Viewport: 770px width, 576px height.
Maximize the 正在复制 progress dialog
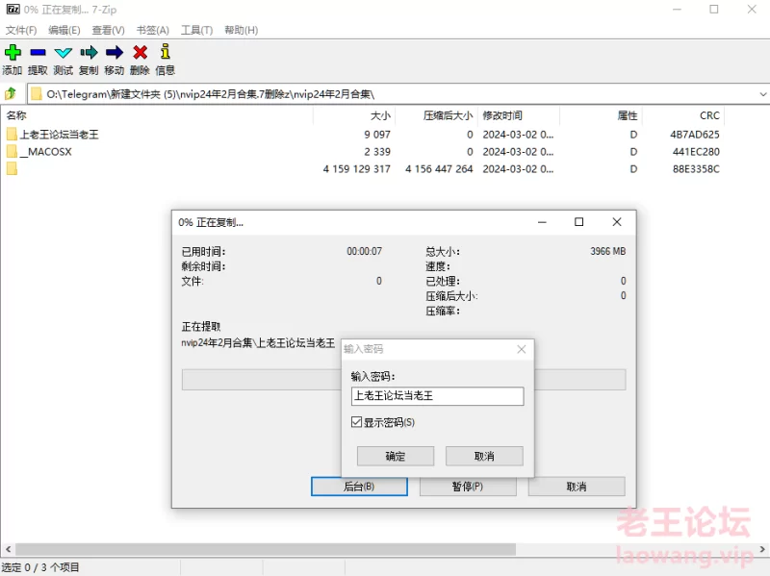click(579, 222)
